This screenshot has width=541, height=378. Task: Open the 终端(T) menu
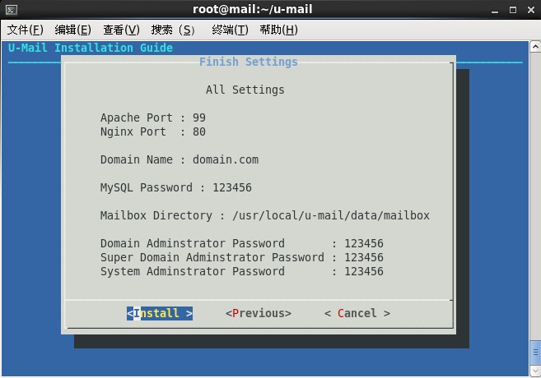pos(230,30)
